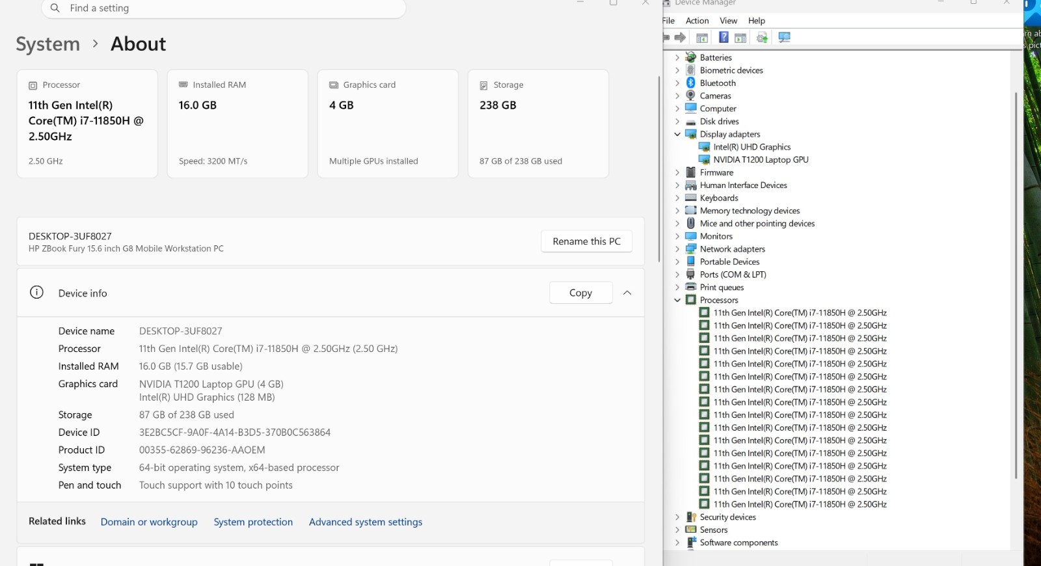Viewport: 1041px width, 566px height.
Task: Collapse the Display adapters node
Action: 677,134
